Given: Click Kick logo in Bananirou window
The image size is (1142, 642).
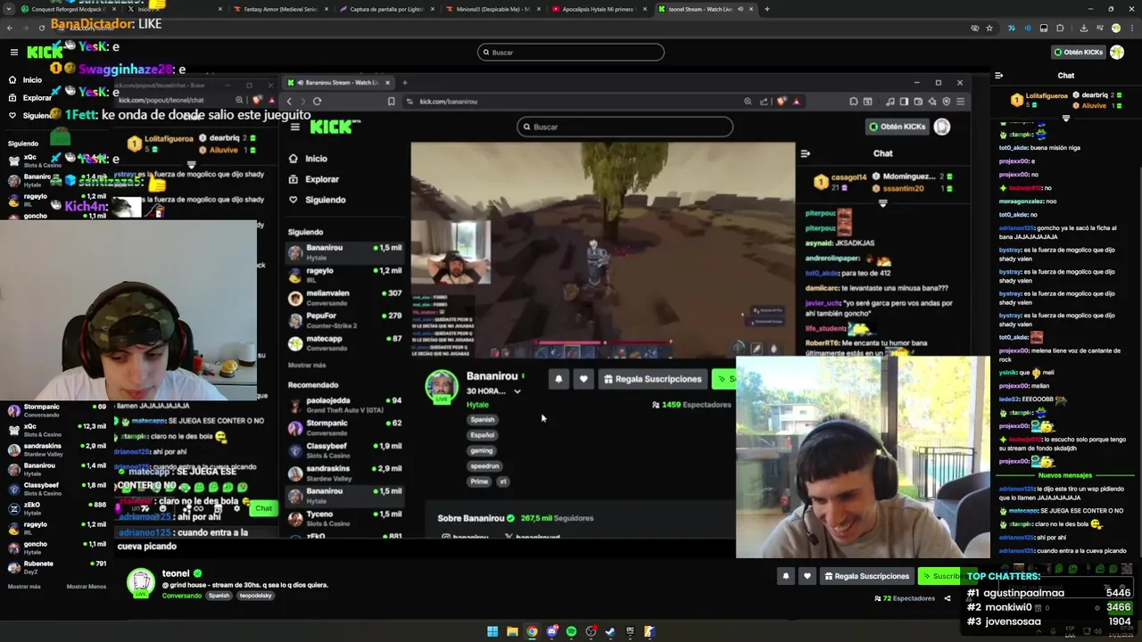Looking at the screenshot, I should [x=330, y=127].
